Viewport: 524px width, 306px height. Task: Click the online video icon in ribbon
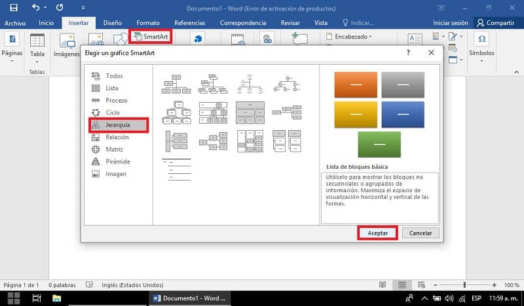tap(238, 39)
